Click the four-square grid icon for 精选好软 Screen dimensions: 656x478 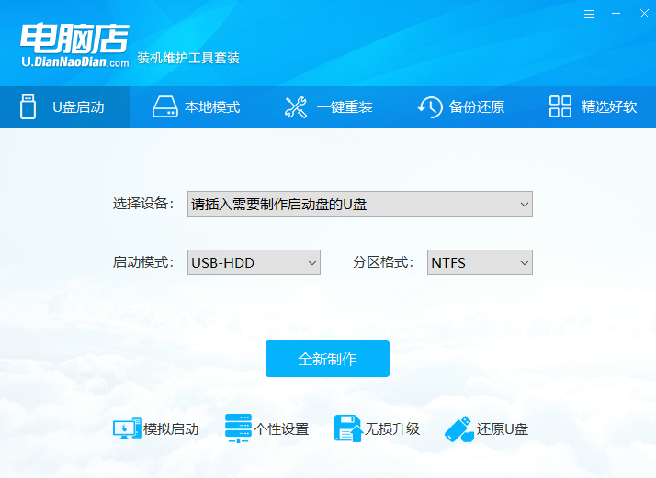560,106
